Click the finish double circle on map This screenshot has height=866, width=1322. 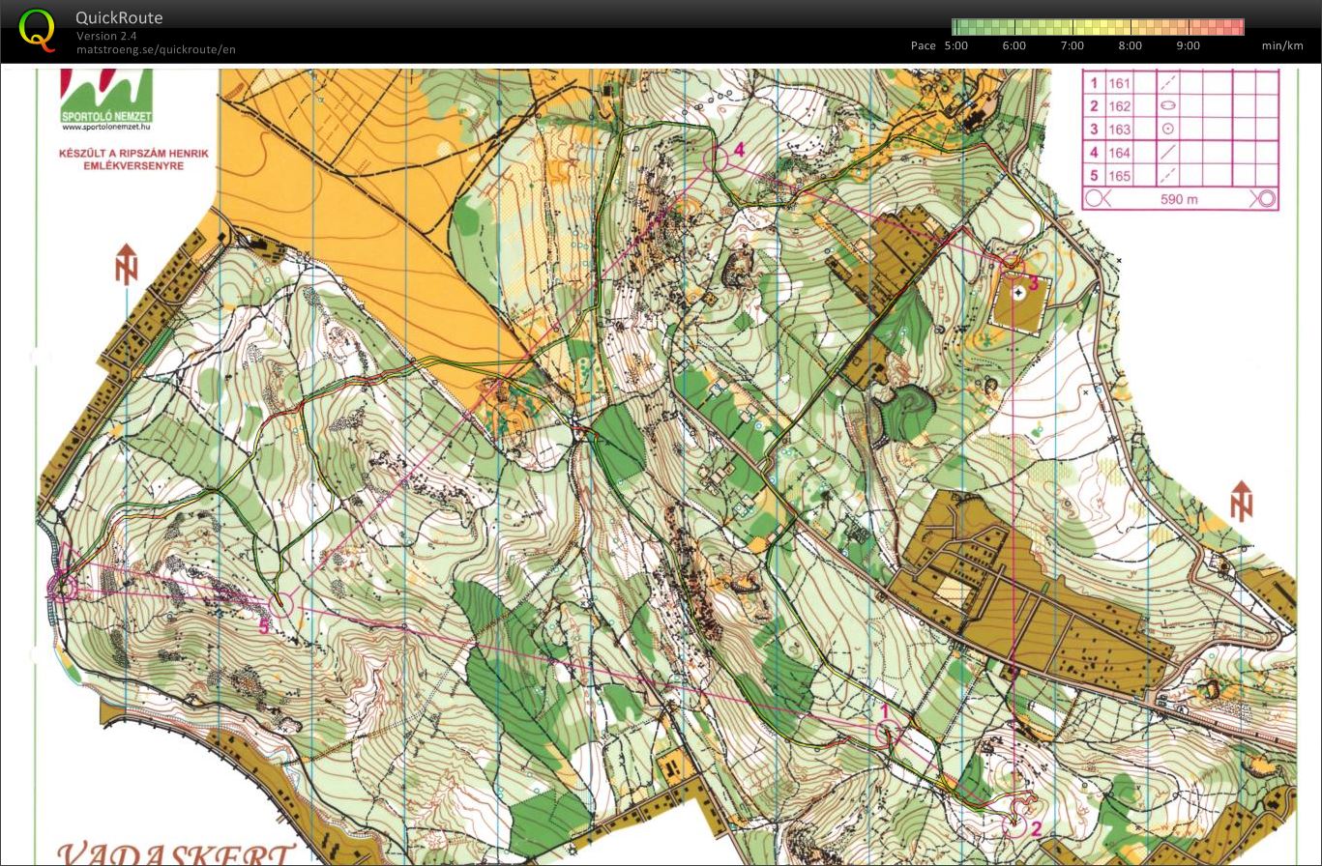[62, 587]
